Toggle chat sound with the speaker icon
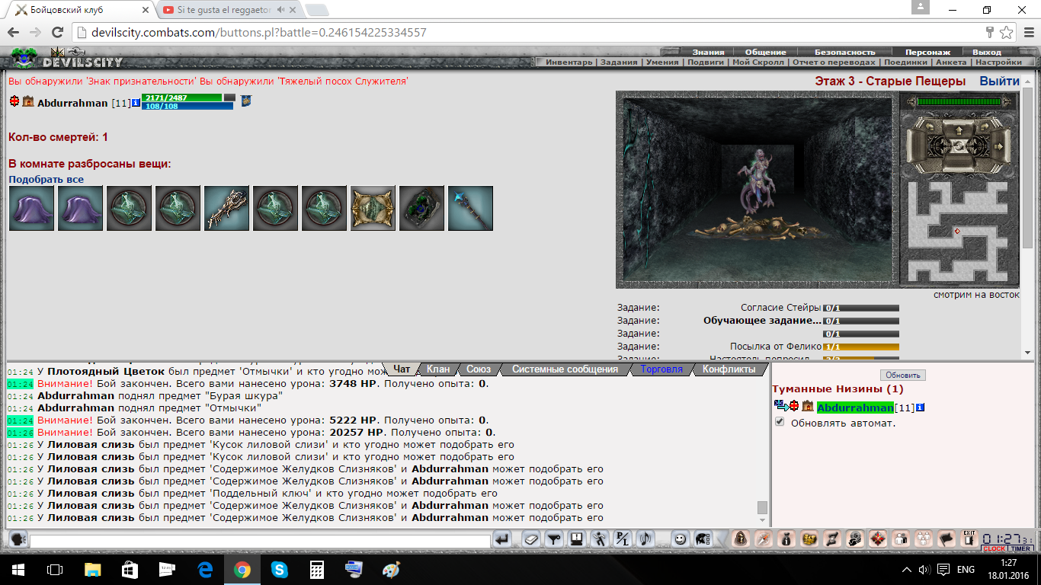This screenshot has height=585, width=1041. pyautogui.click(x=646, y=539)
